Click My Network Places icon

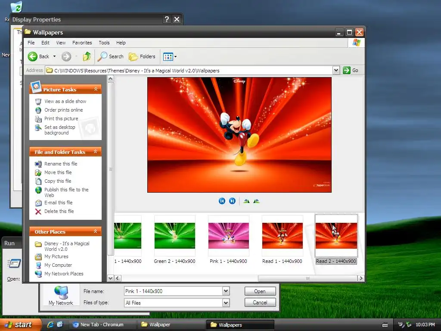[38, 274]
